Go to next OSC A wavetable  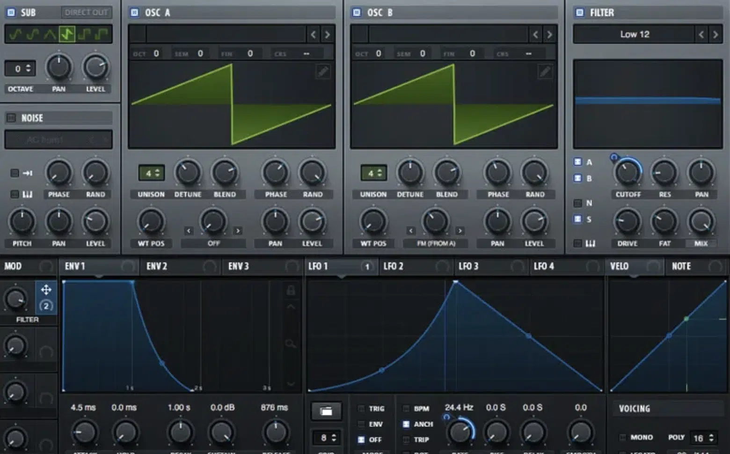pos(327,34)
